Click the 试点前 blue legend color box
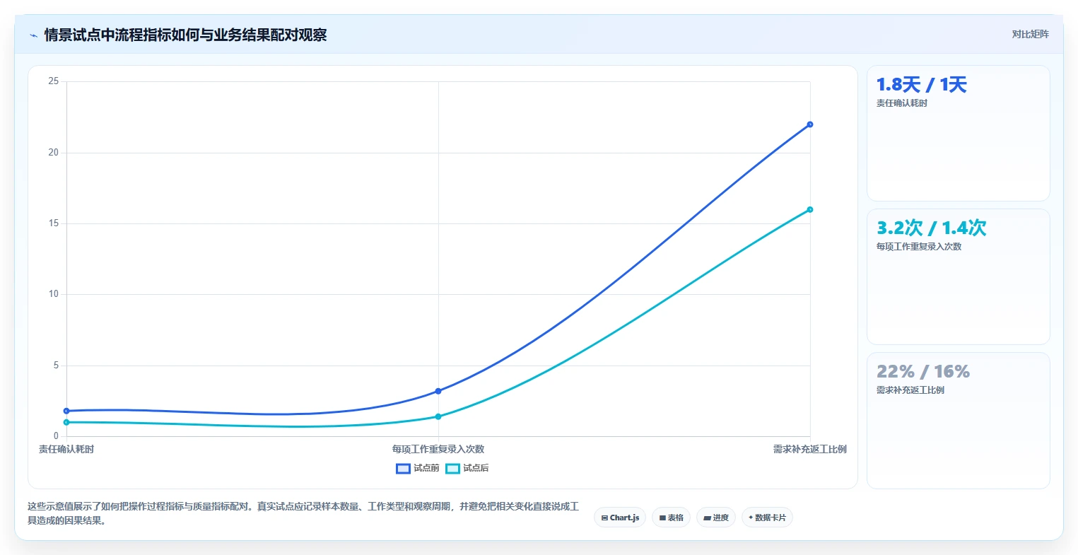The width and height of the screenshot is (1078, 555). coord(403,468)
